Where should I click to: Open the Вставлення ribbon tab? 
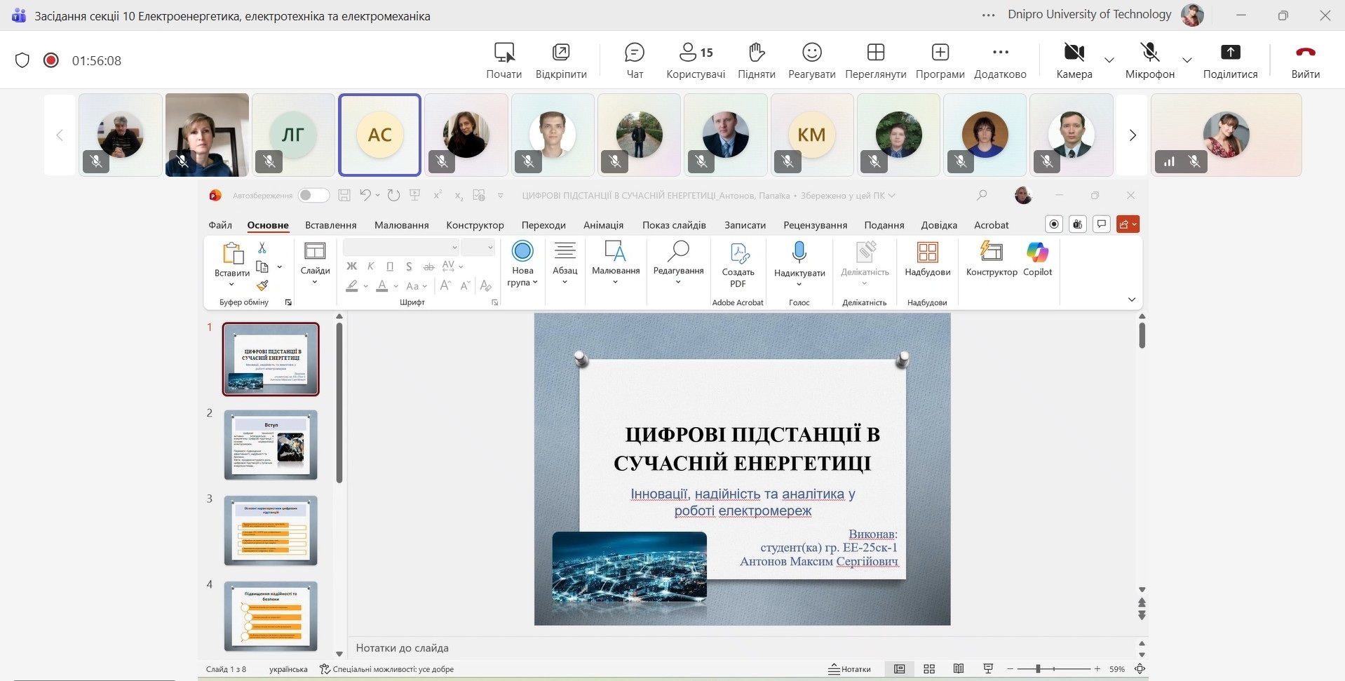click(x=330, y=225)
